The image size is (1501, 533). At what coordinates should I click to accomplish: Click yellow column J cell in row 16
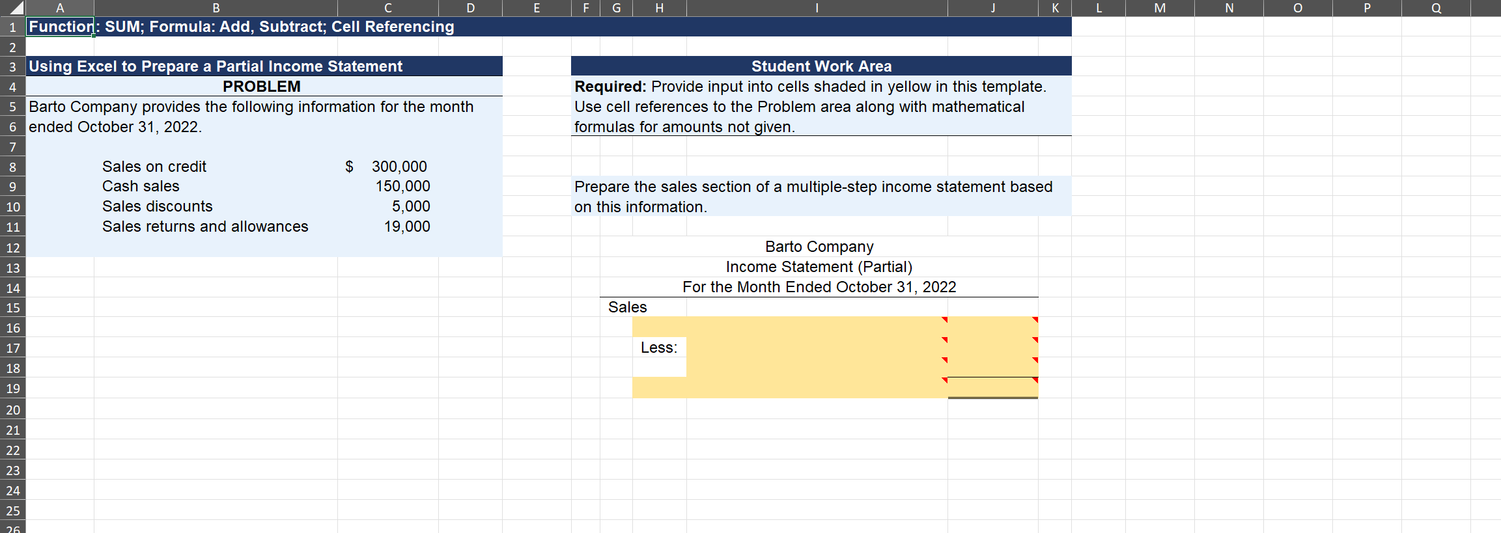[x=993, y=327]
